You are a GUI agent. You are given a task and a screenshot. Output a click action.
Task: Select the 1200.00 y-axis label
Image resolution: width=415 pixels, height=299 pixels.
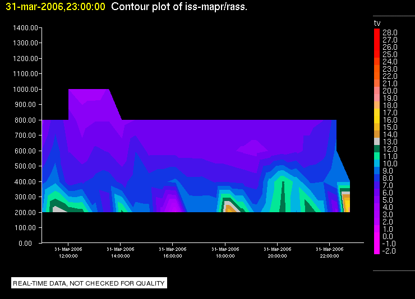click(25, 58)
